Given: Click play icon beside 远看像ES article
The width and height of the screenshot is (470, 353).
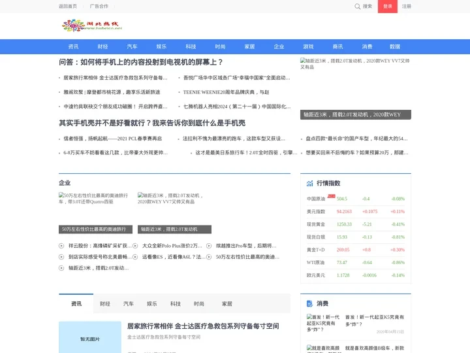Looking at the screenshot, I should tap(135, 257).
